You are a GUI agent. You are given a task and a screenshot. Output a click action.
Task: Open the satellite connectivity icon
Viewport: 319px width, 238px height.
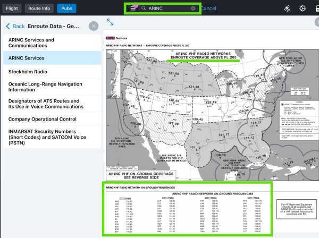(286, 8)
